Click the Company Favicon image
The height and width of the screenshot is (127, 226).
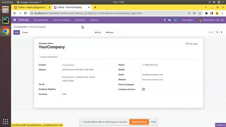tap(143, 89)
